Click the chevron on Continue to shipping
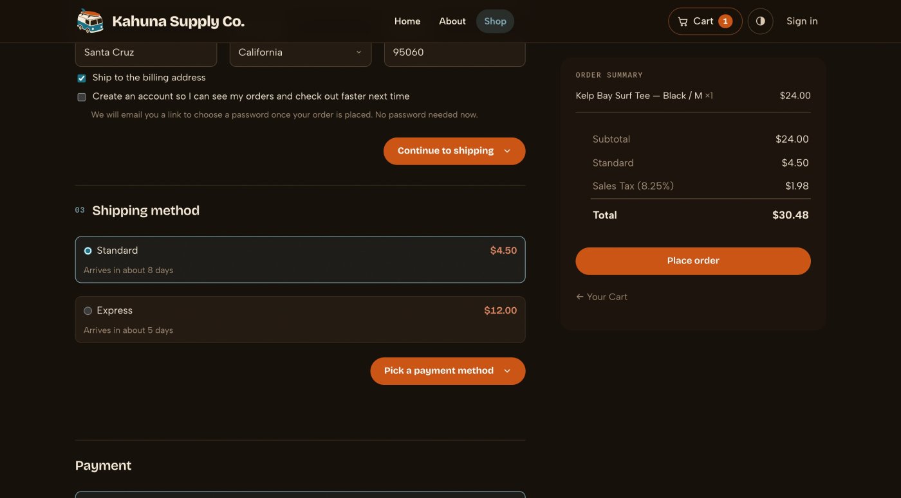This screenshot has height=498, width=901. [507, 151]
